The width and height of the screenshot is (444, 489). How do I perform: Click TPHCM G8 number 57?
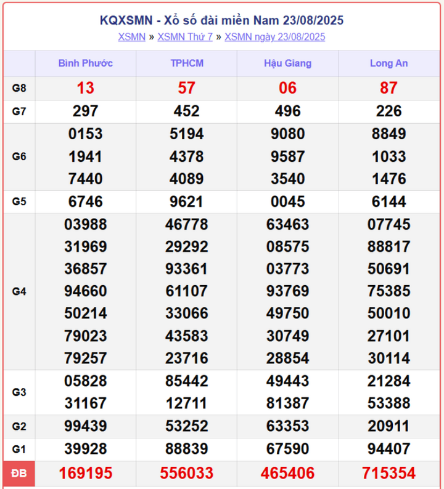pos(187,88)
